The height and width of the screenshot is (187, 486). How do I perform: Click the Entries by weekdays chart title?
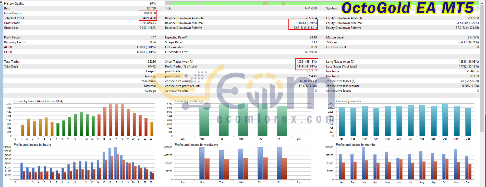[189, 101]
